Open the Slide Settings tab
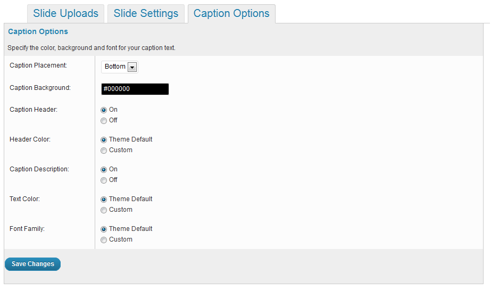 [x=146, y=14]
